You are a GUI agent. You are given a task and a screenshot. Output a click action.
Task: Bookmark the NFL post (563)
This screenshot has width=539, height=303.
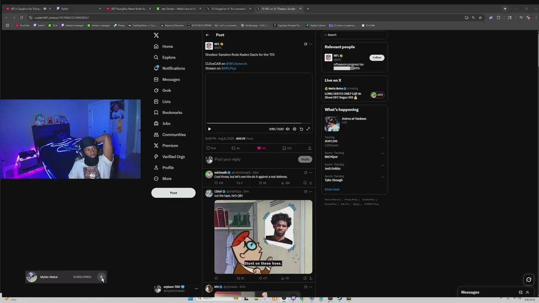pos(287,148)
